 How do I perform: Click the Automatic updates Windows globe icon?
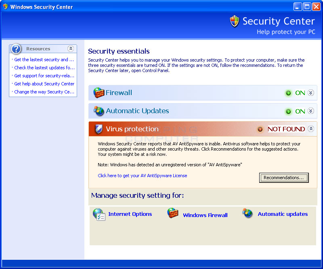(247, 213)
